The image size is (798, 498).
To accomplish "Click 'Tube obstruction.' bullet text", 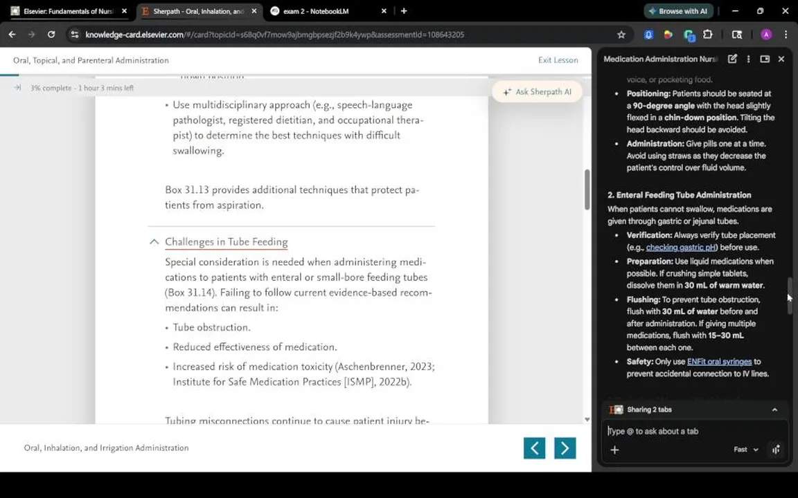I will [x=211, y=327].
